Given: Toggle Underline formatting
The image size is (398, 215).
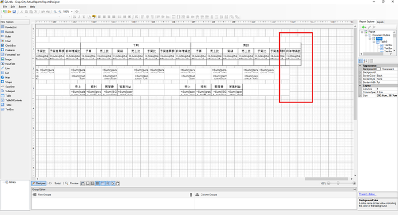Looking at the screenshot, I should (x=84, y=17).
